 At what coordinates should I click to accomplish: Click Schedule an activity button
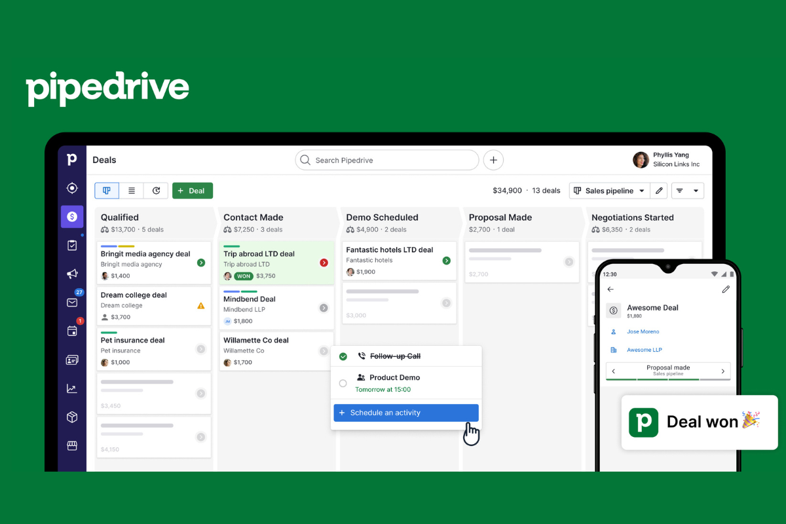(x=406, y=413)
